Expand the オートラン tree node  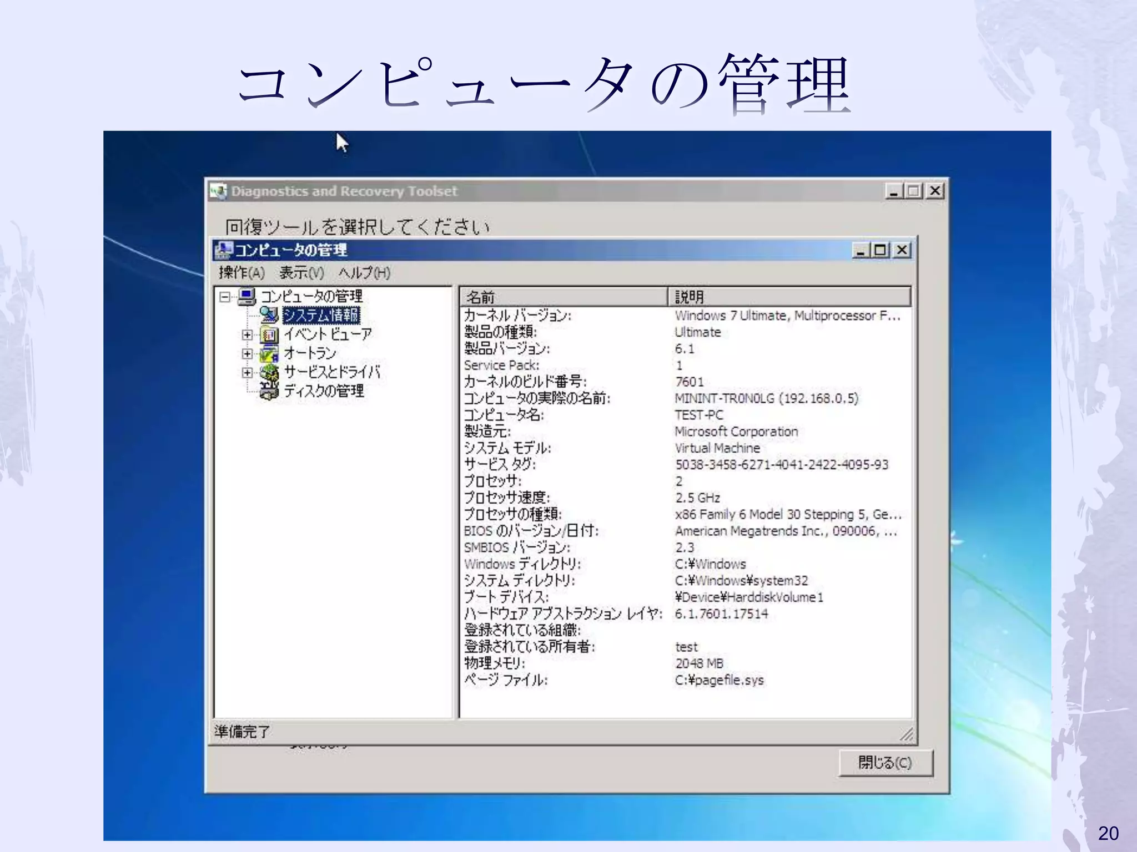(x=247, y=353)
